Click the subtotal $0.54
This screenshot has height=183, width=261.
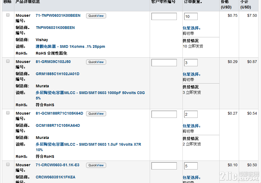click(x=252, y=113)
